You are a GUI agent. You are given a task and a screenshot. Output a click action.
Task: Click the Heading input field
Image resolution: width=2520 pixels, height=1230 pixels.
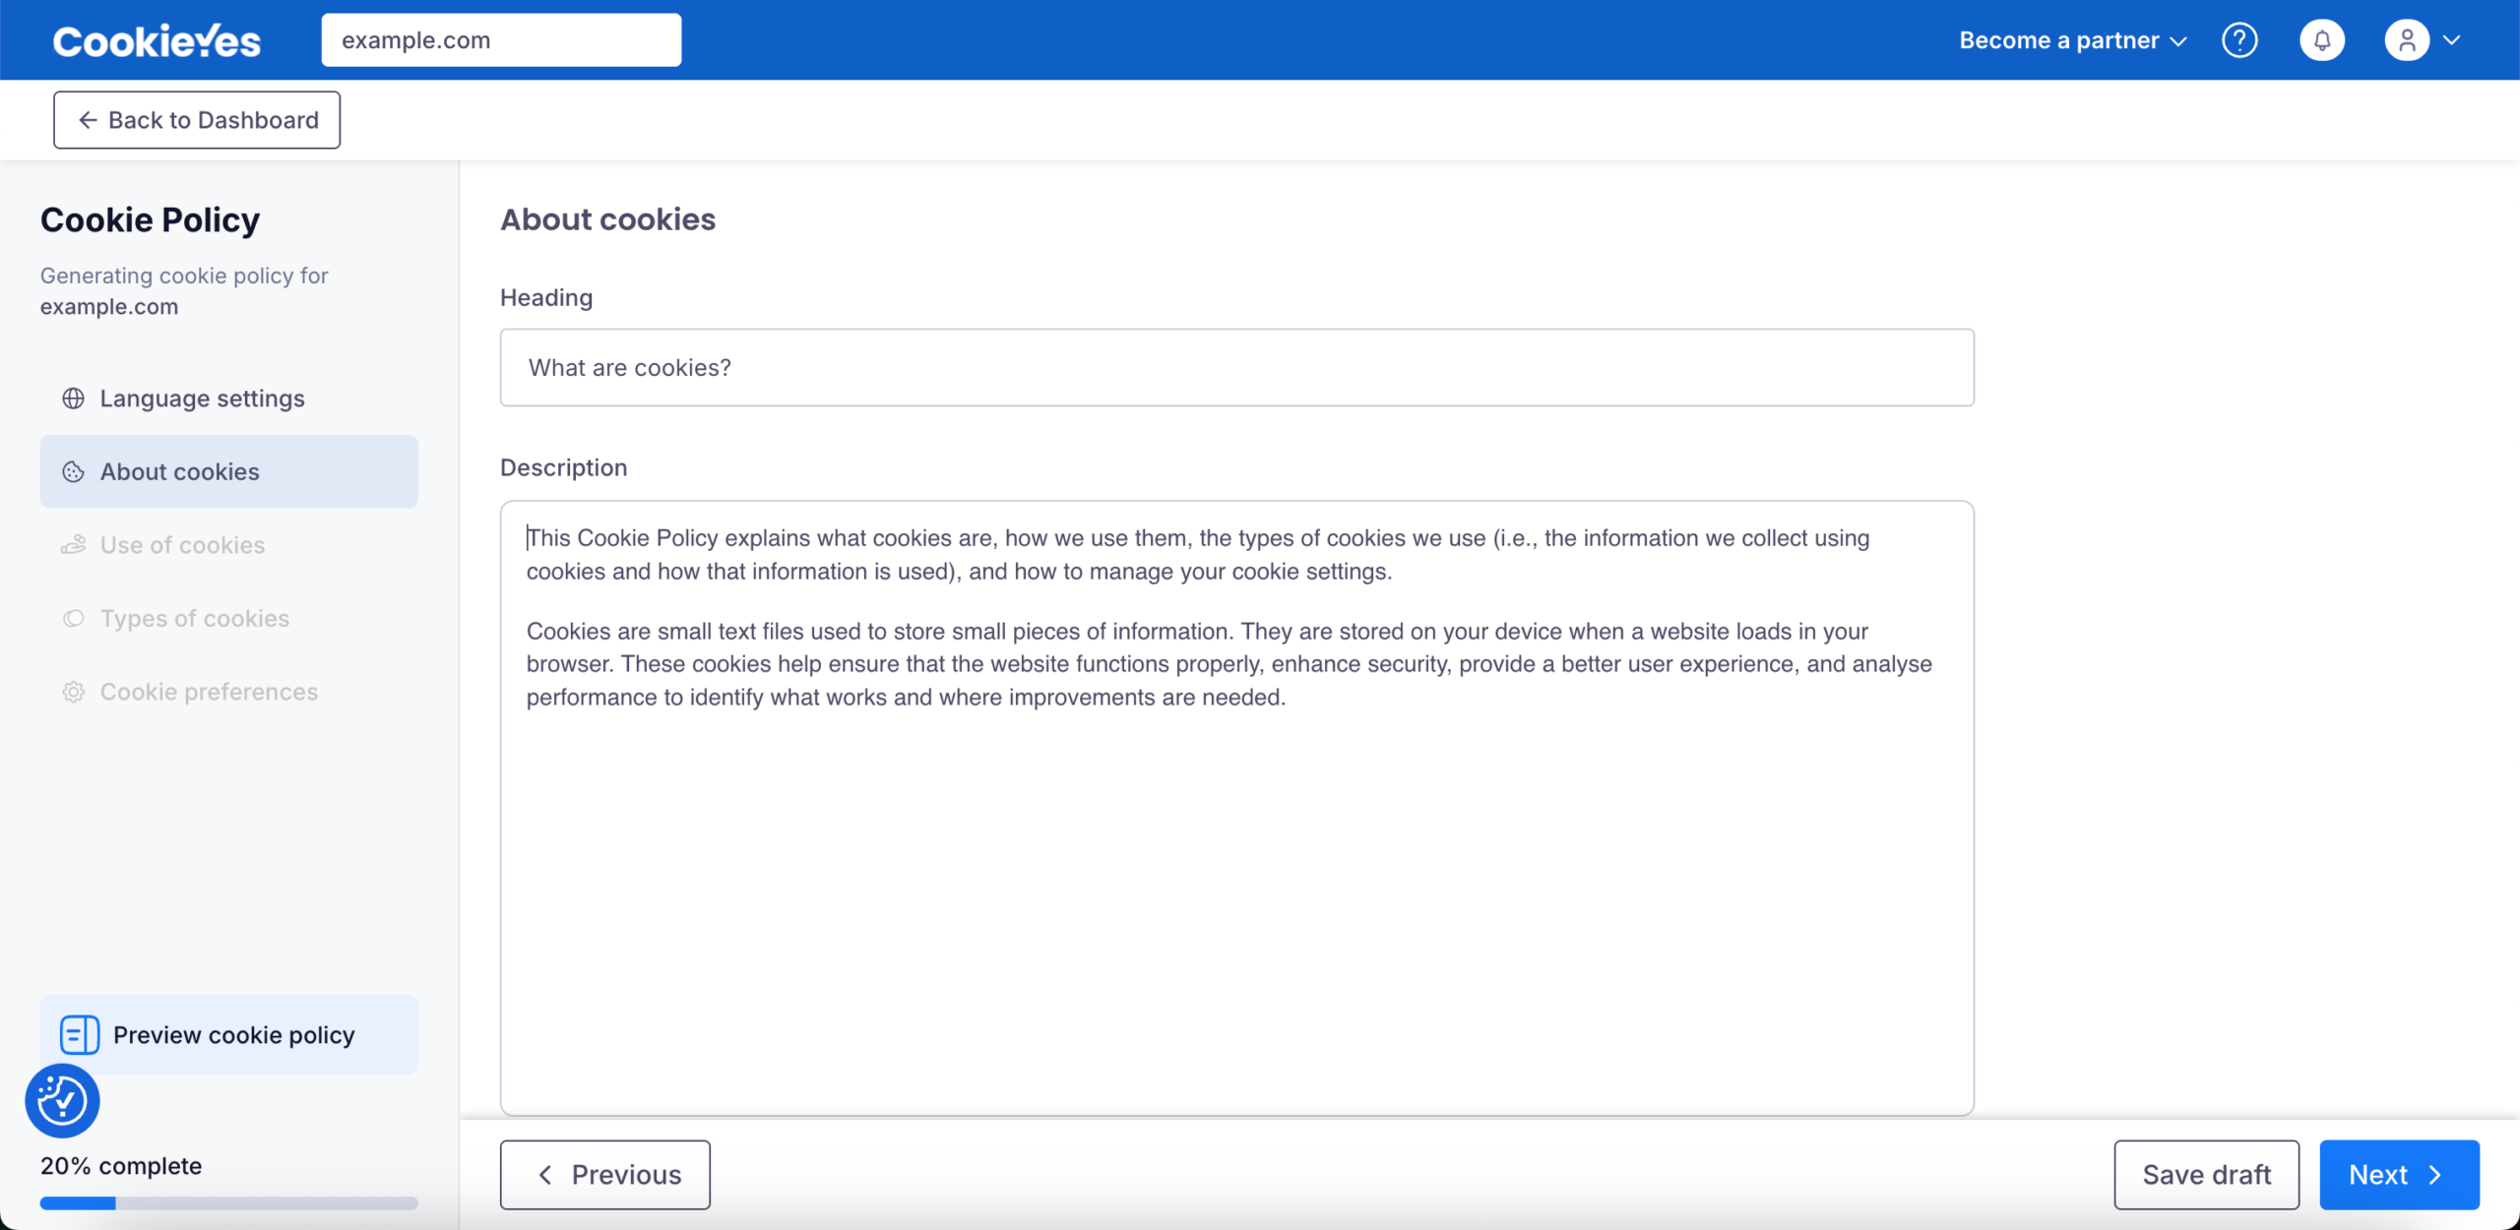1236,368
